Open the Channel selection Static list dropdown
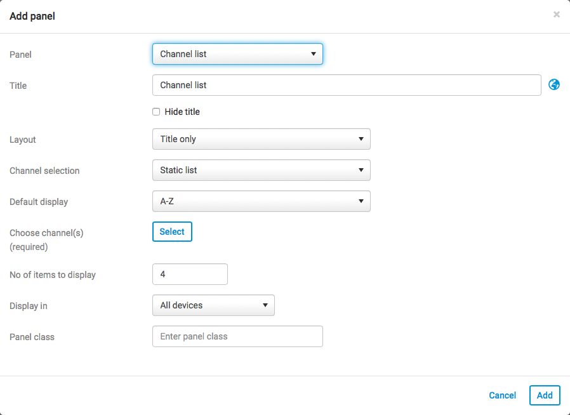Image resolution: width=570 pixels, height=415 pixels. point(261,170)
